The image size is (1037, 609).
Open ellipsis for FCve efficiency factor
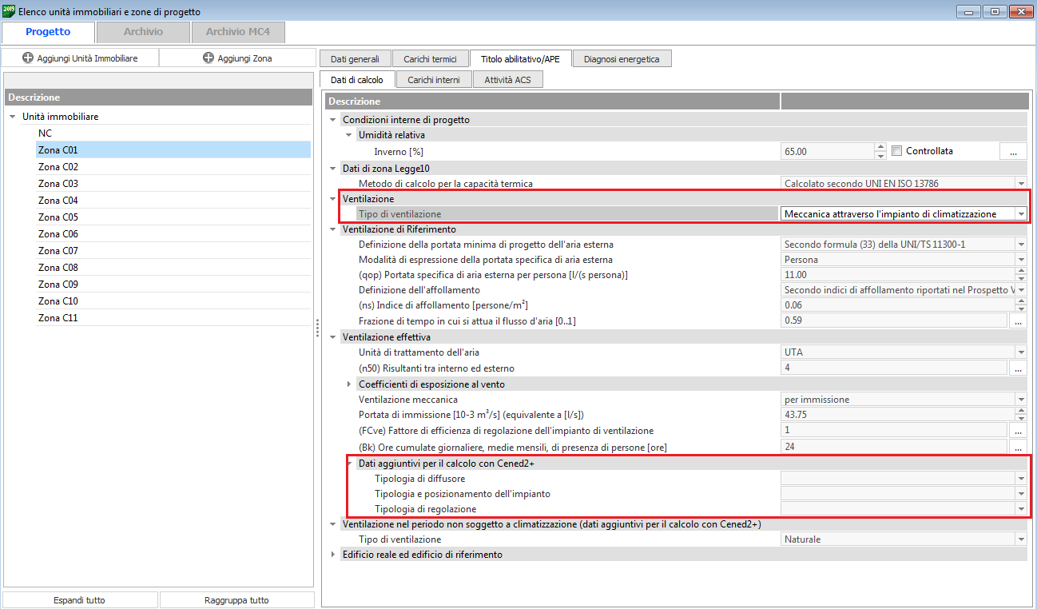pyautogui.click(x=1017, y=431)
